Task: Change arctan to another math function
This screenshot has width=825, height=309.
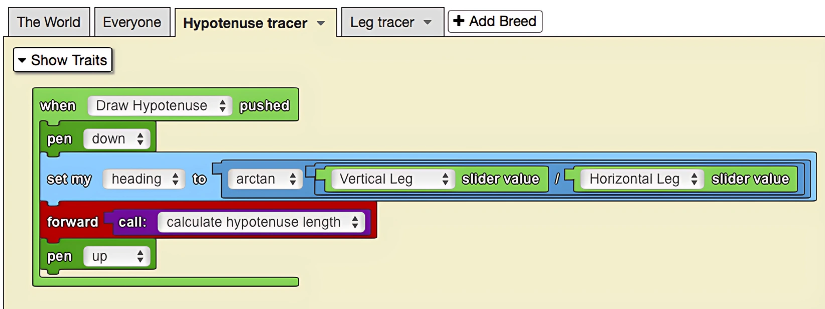Action: (x=265, y=179)
